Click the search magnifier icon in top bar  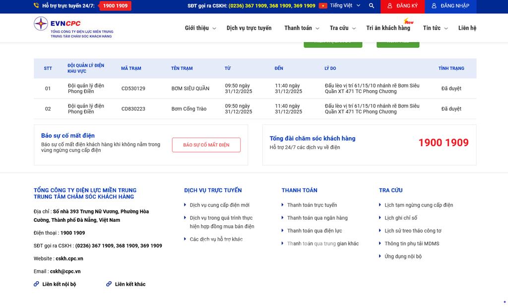click(x=372, y=6)
